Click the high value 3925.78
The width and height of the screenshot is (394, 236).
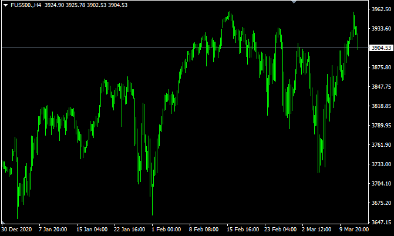tap(75, 5)
